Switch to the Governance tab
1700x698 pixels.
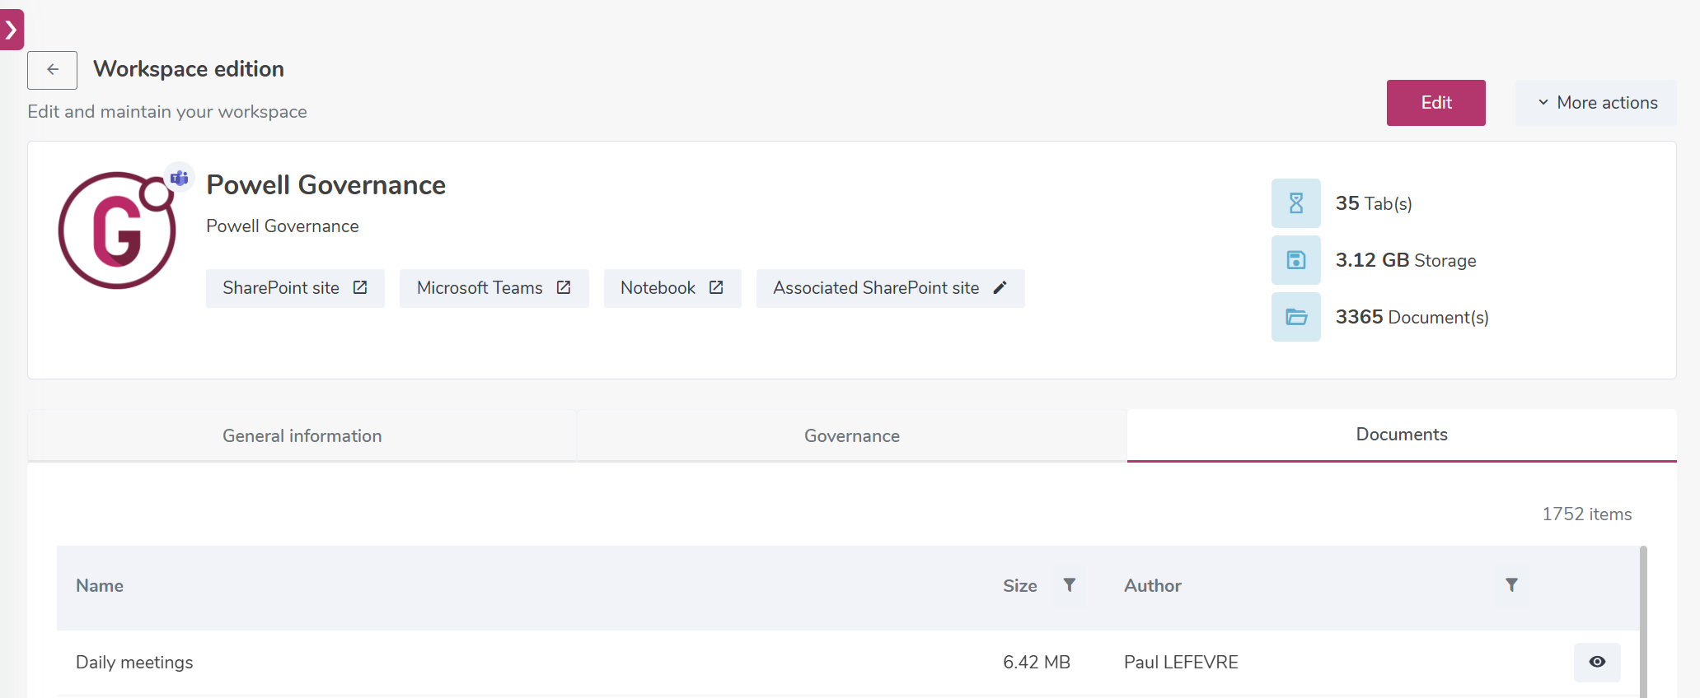point(852,435)
